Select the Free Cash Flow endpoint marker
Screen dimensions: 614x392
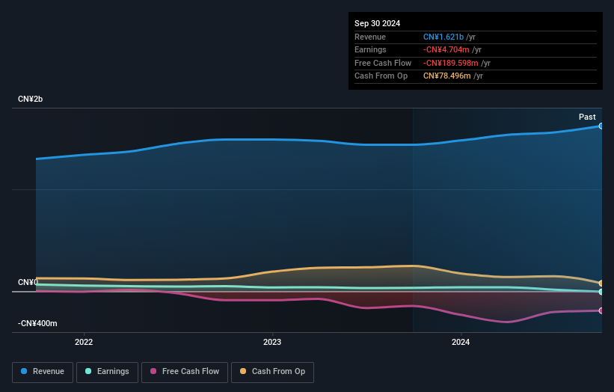[601, 310]
